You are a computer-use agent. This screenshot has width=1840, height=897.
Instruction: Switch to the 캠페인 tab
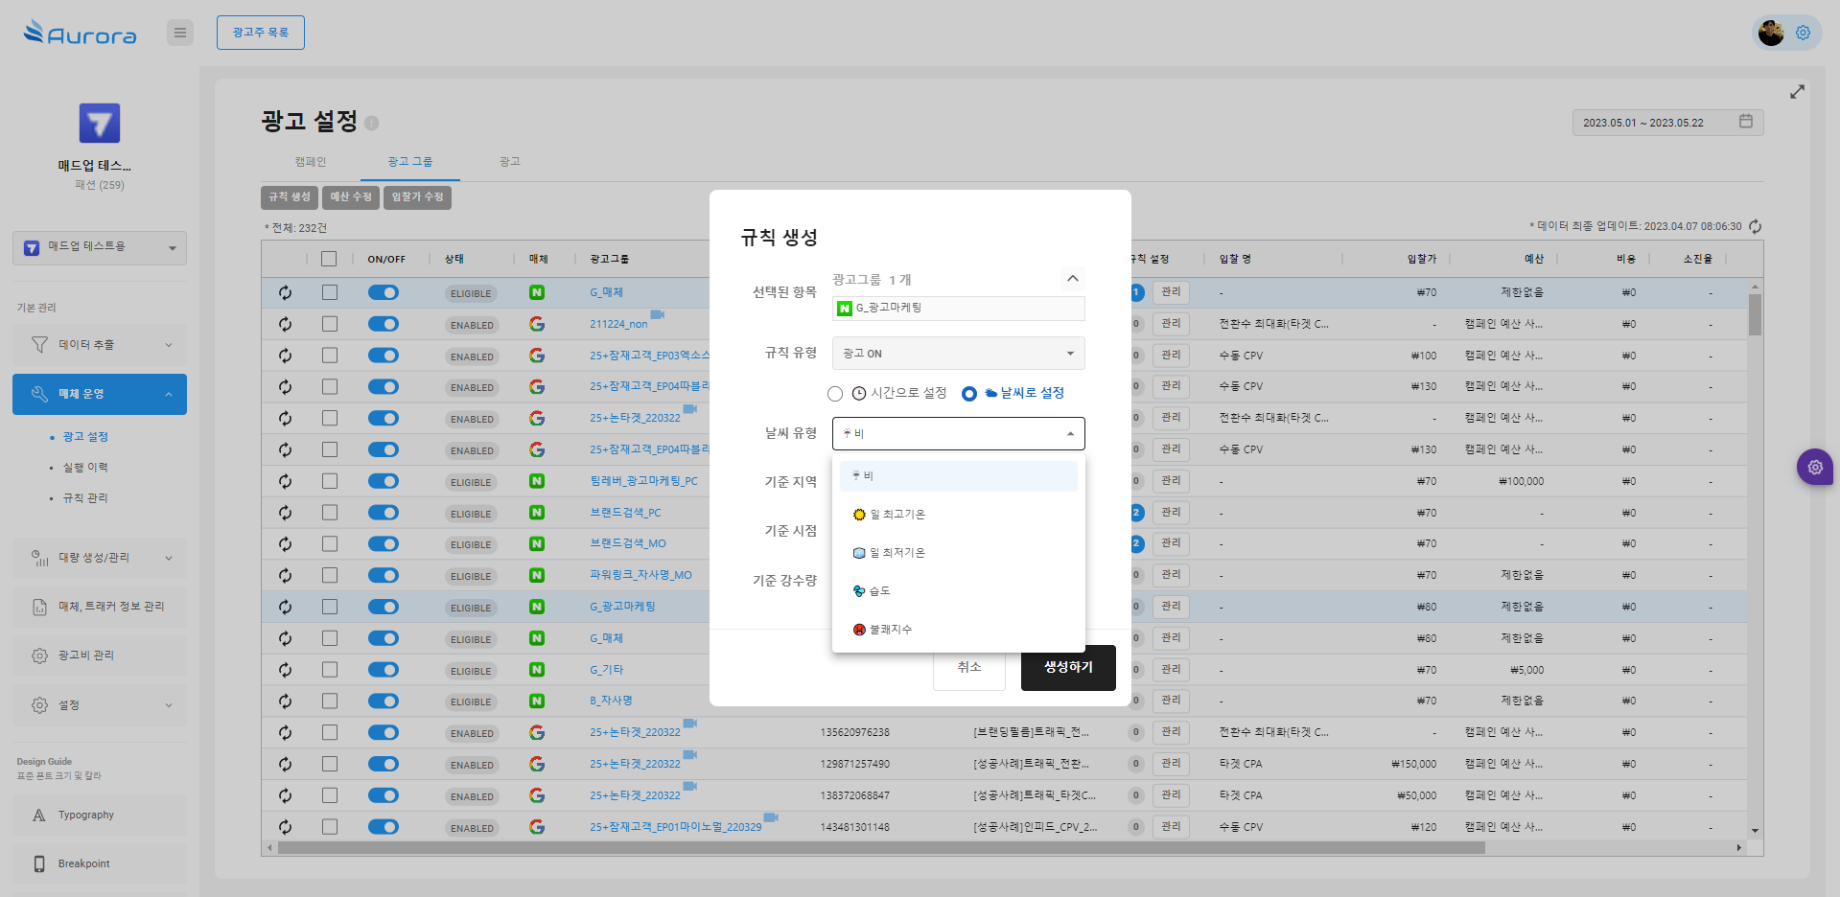coord(311,162)
